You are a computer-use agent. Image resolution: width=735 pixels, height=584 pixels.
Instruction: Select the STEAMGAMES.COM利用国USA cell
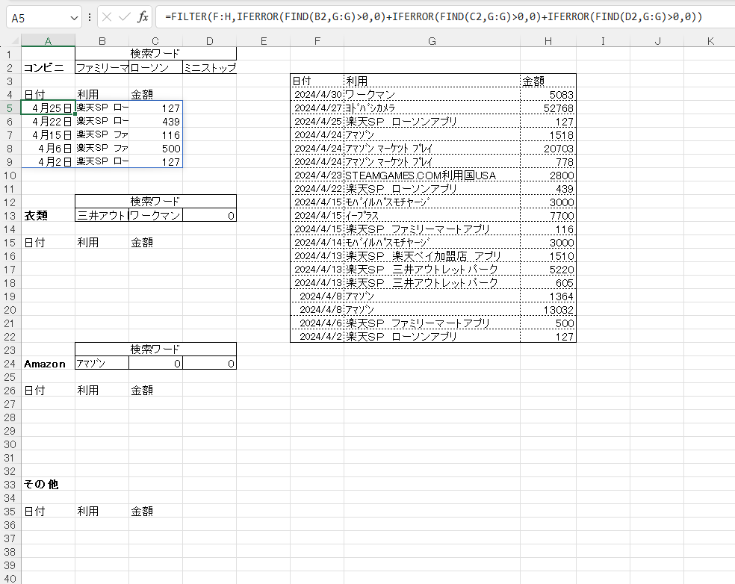point(432,175)
